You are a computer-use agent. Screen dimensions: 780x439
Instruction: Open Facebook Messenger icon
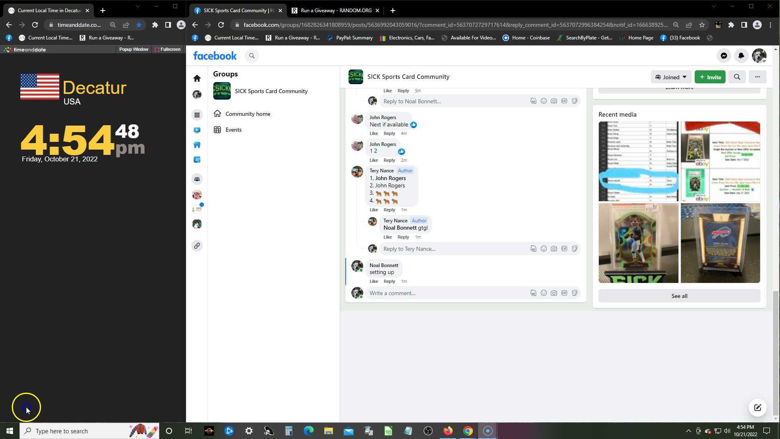coord(724,56)
